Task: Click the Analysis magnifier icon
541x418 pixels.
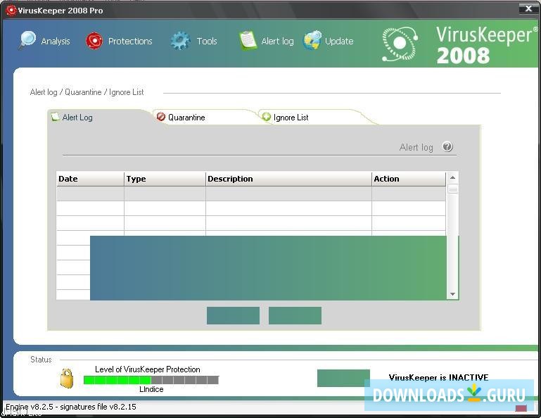Action: [x=27, y=40]
